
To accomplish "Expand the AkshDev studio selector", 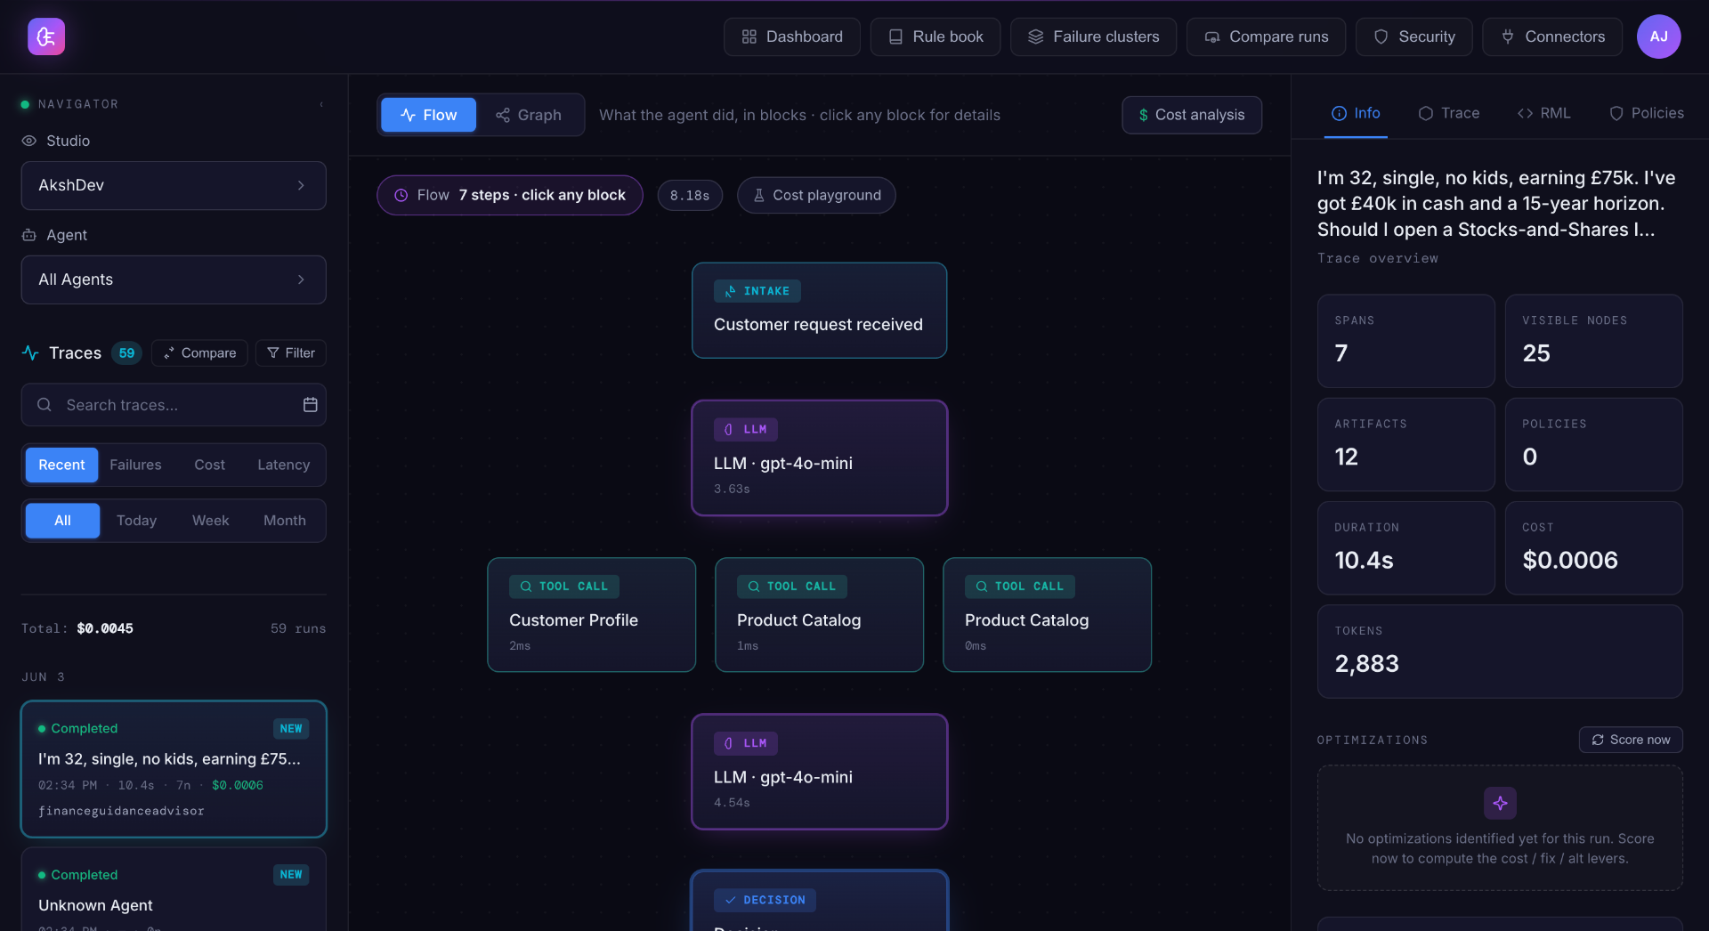I will tap(174, 185).
